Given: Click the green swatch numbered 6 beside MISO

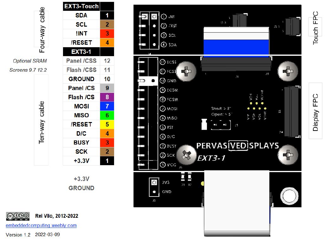Looking at the screenshot, I should point(107,115).
